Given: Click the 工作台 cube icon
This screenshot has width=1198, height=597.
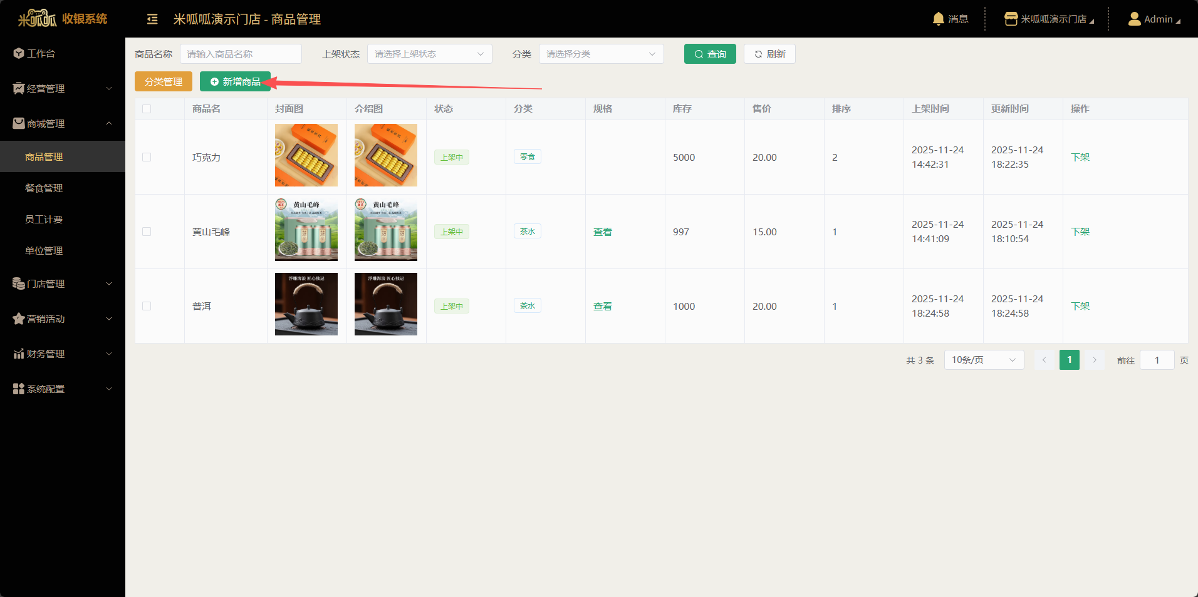Looking at the screenshot, I should click(19, 53).
